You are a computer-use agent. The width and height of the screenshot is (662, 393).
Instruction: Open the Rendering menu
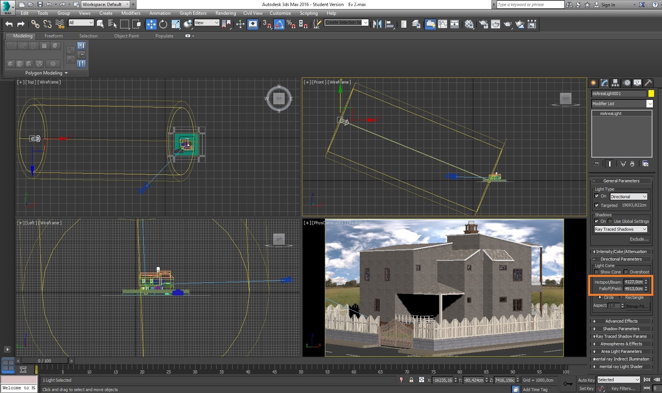225,13
